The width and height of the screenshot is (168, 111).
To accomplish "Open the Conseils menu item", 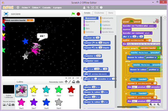I will (46, 8).
